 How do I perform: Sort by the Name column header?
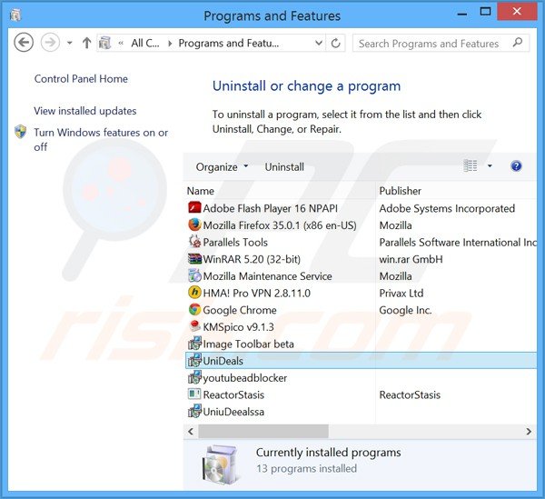pyautogui.click(x=280, y=191)
